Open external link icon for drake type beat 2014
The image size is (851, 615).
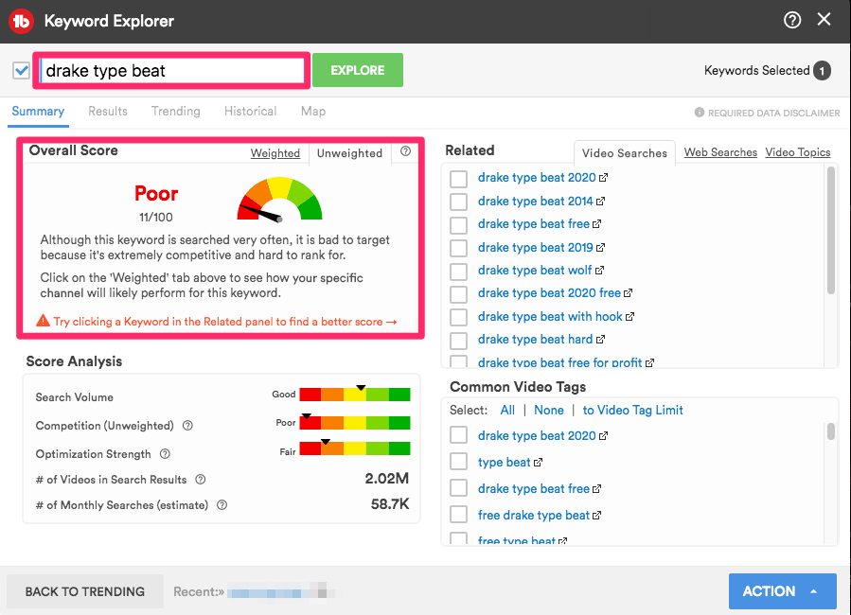(x=601, y=202)
